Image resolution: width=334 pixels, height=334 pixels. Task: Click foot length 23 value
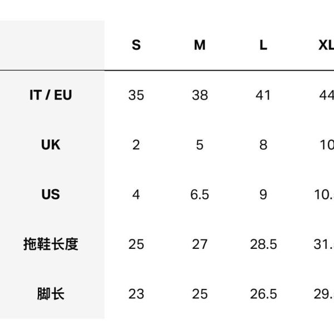point(136,294)
